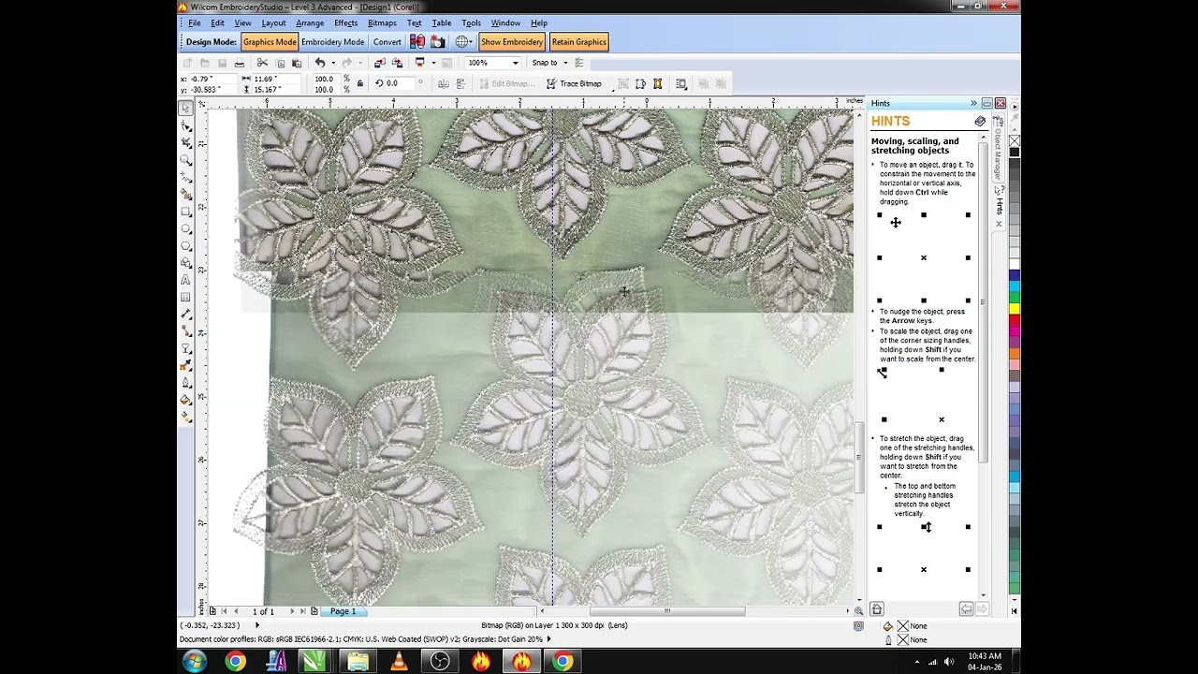The image size is (1198, 674).
Task: Click the x position input field
Action: [x=214, y=79]
